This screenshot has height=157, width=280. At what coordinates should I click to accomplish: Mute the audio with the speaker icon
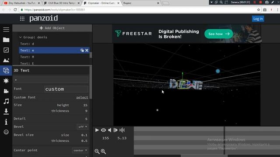point(110,130)
